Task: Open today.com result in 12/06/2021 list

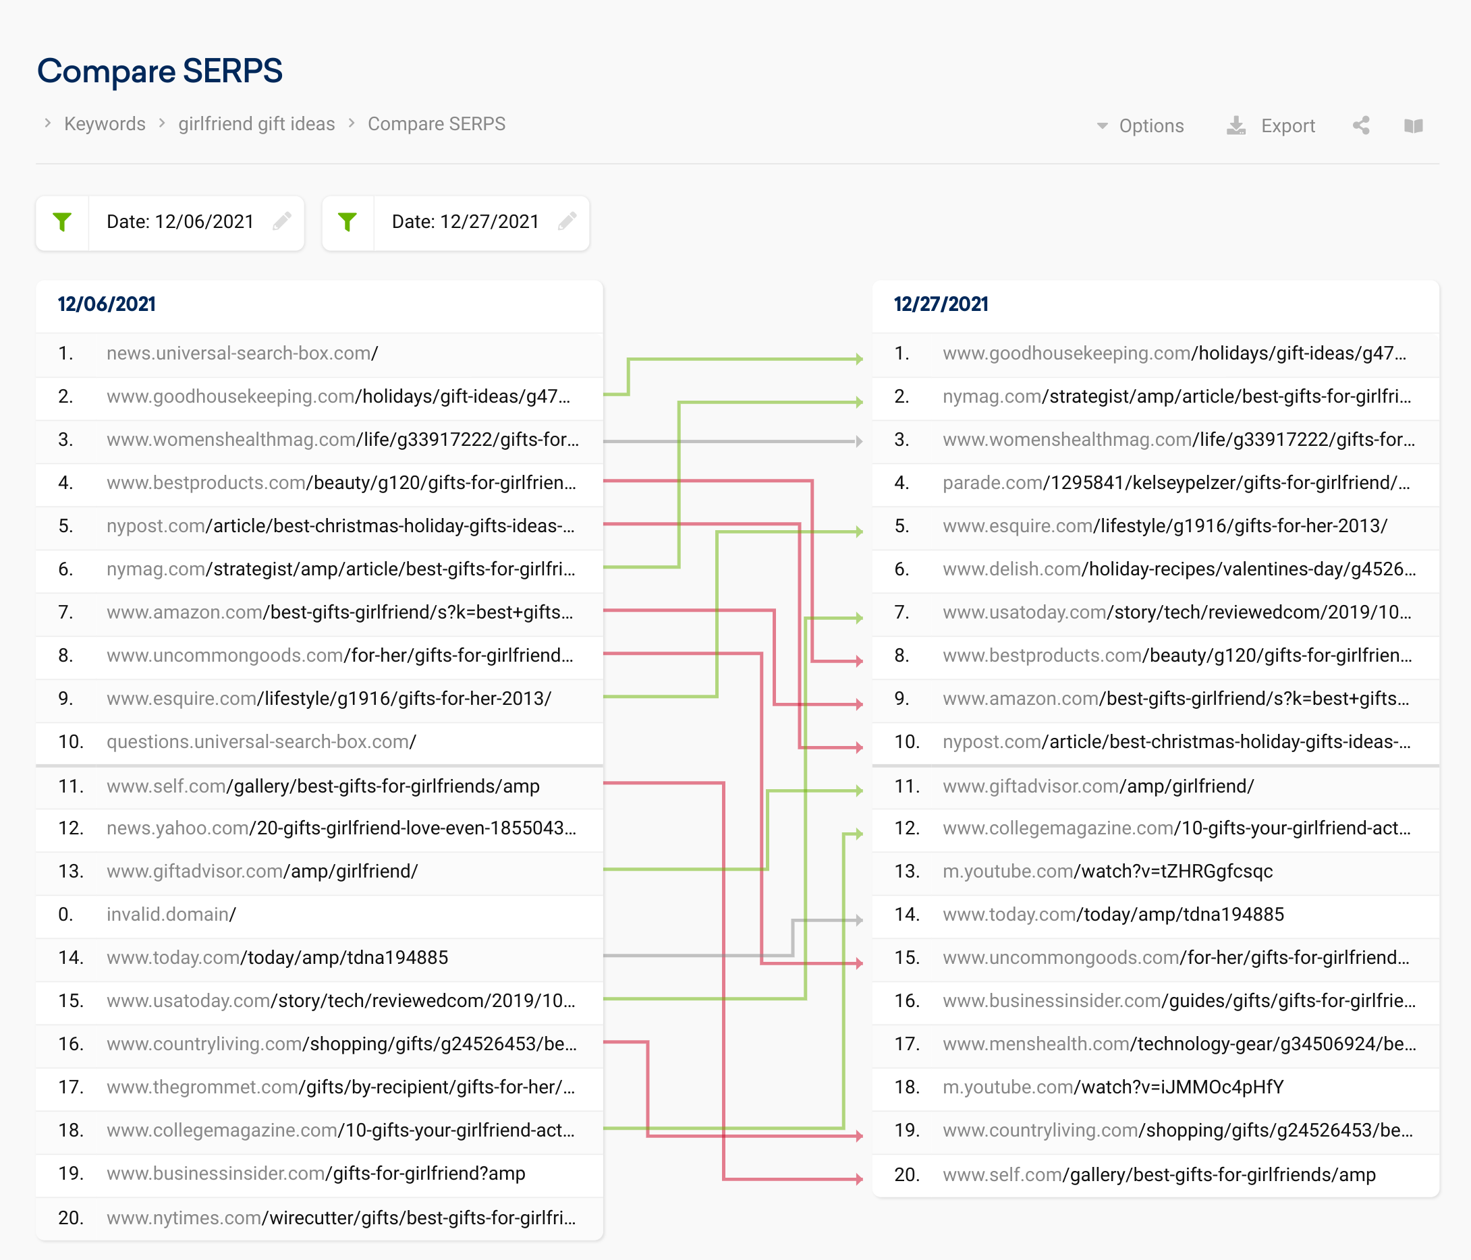Action: [x=277, y=958]
